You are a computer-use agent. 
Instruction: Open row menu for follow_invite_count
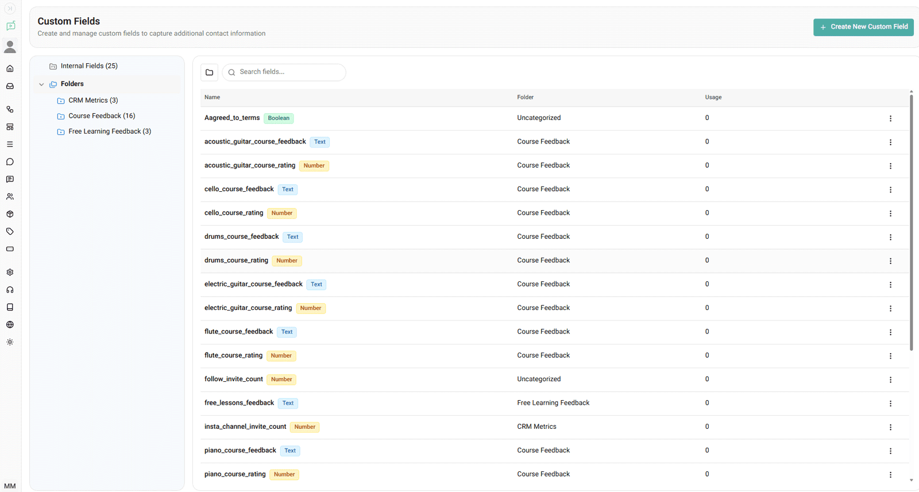click(890, 380)
